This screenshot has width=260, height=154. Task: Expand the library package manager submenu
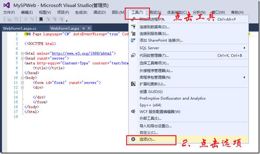point(244,77)
